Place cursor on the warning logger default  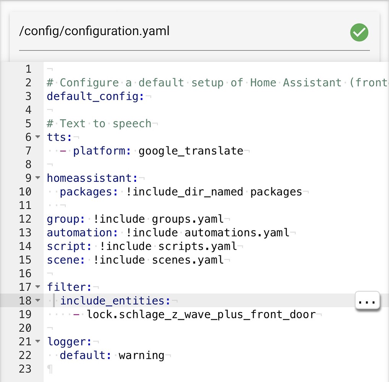(141, 355)
